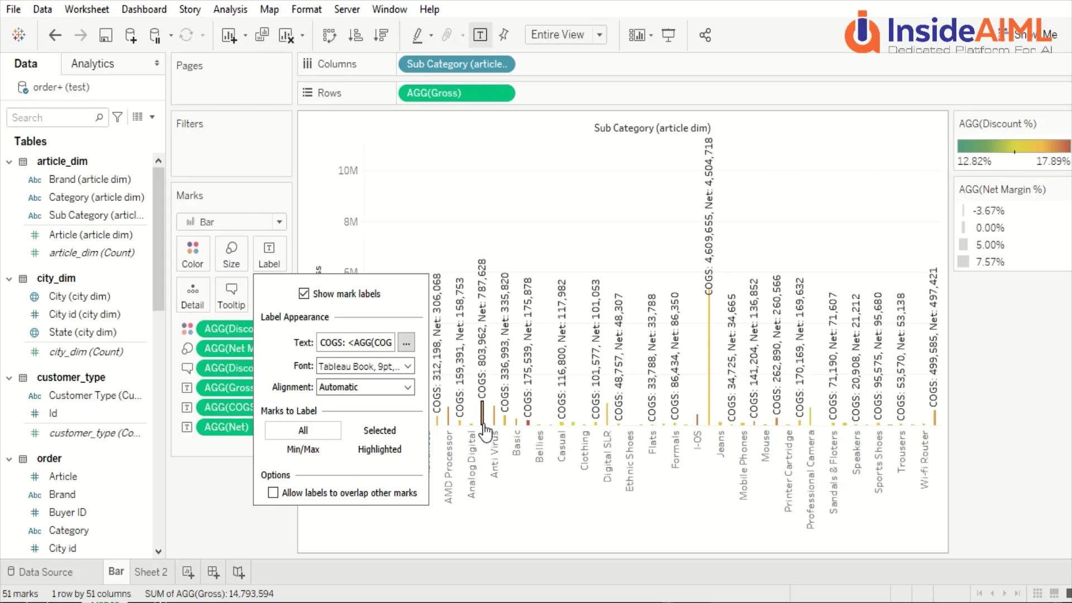Click the New Worksheet tab icon
The height and width of the screenshot is (603, 1072).
(x=188, y=572)
